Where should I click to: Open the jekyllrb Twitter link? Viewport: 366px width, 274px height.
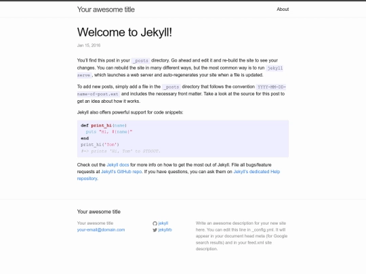165,230
